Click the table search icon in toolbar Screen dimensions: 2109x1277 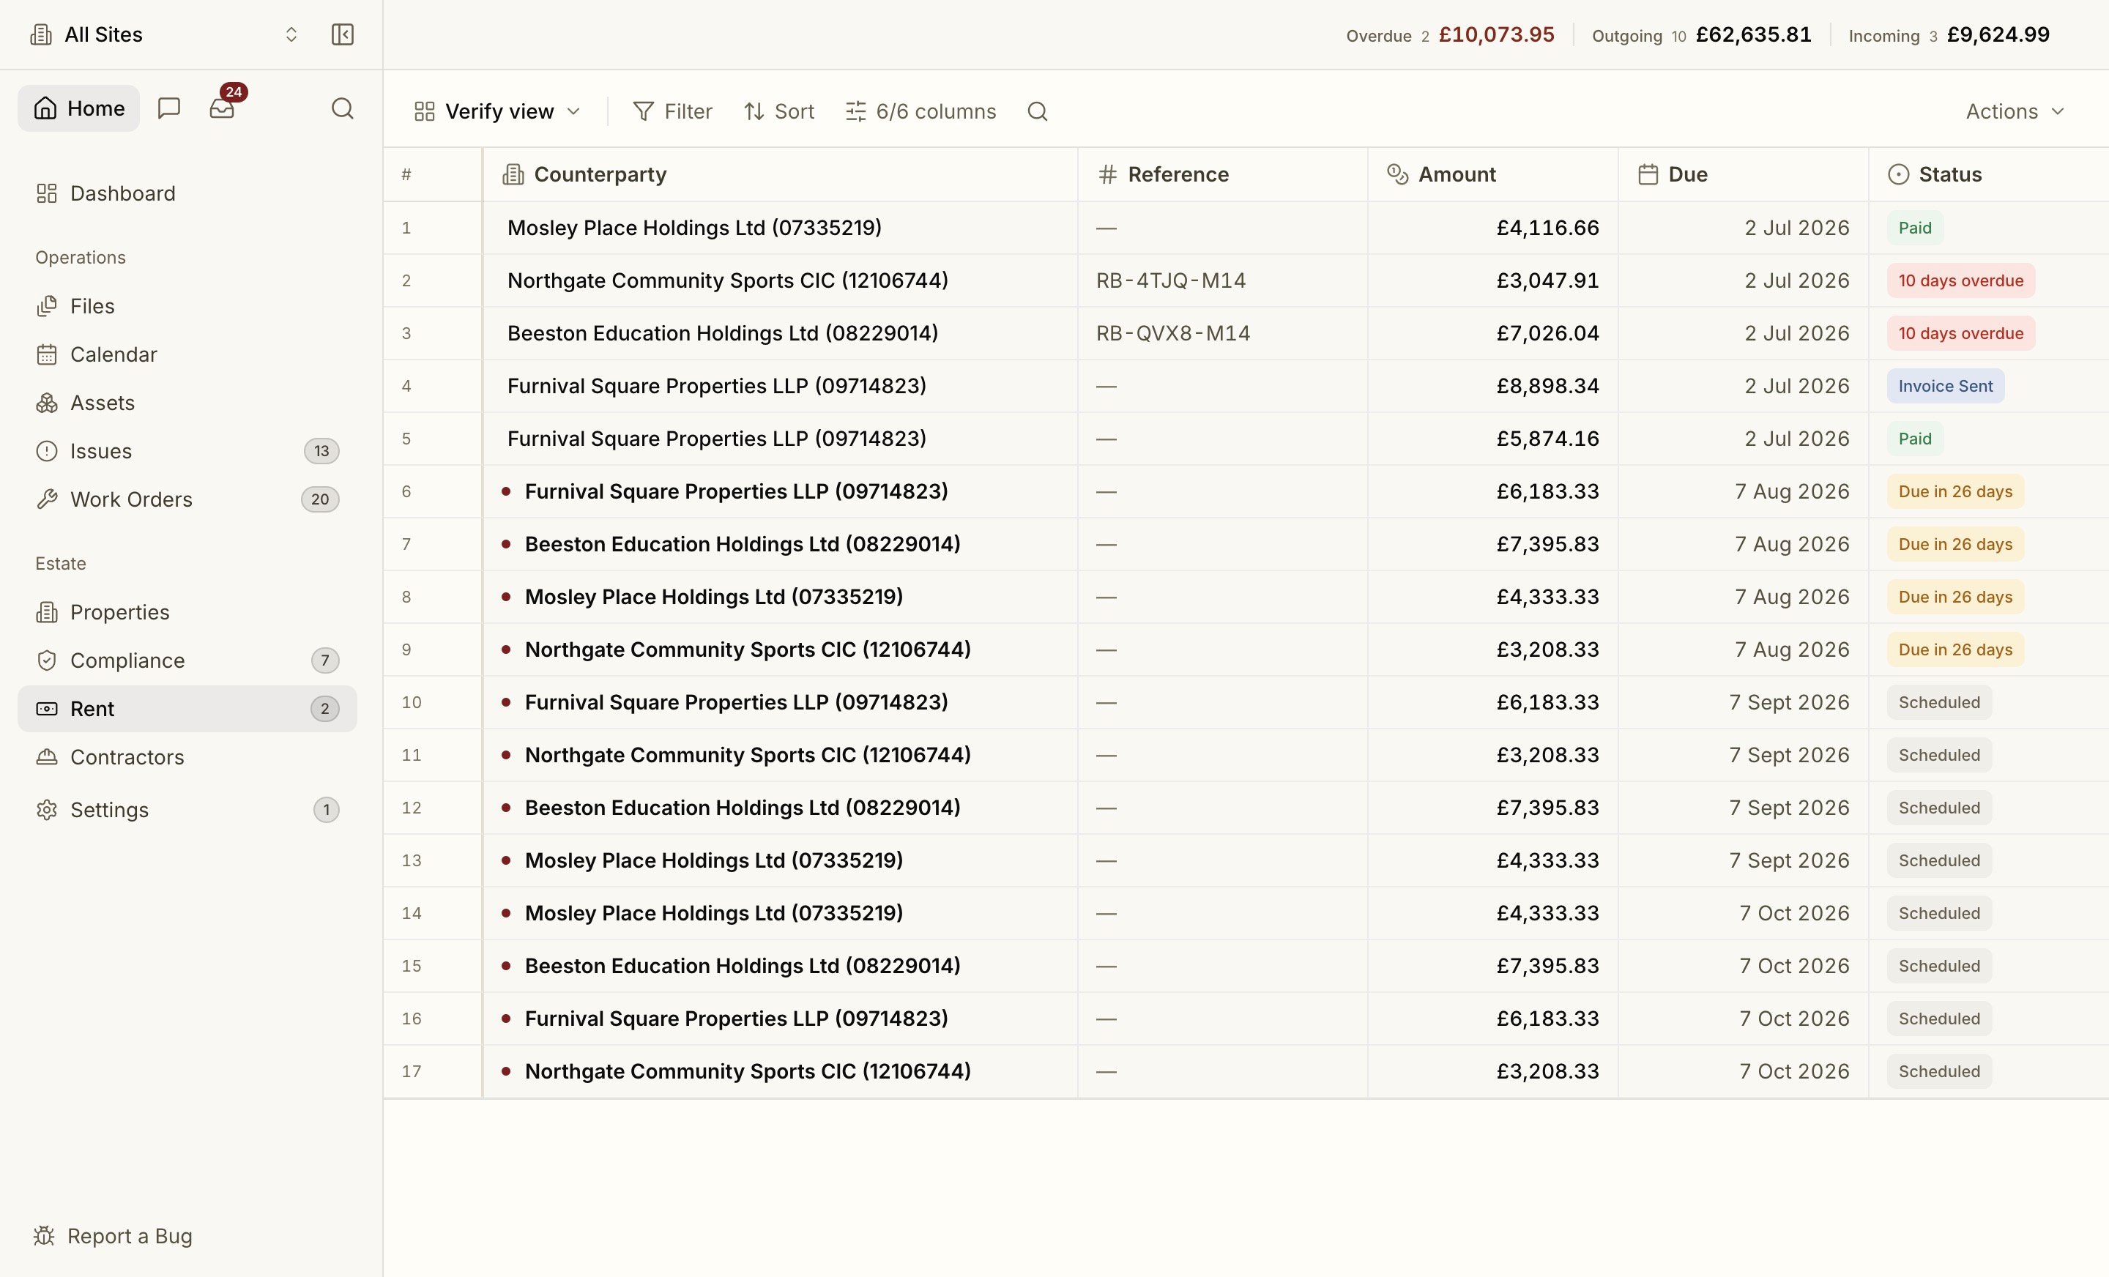pyautogui.click(x=1038, y=111)
